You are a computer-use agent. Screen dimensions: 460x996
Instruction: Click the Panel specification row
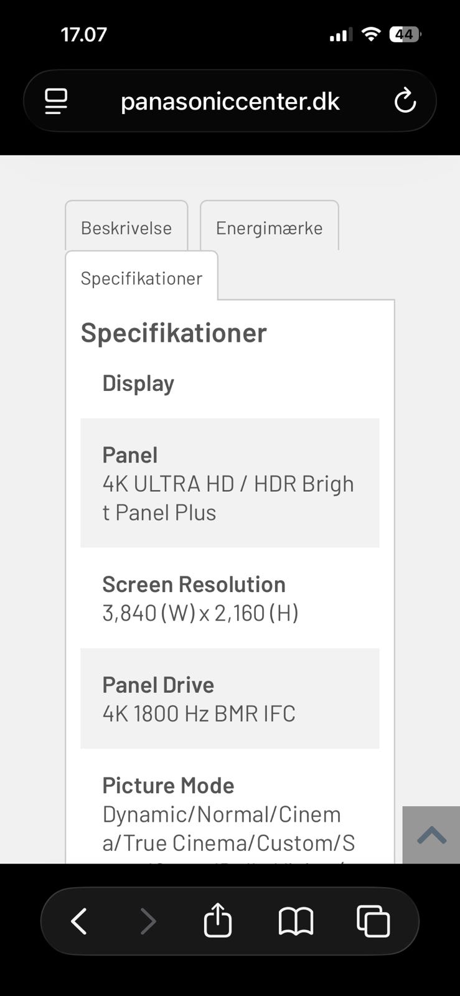229,483
